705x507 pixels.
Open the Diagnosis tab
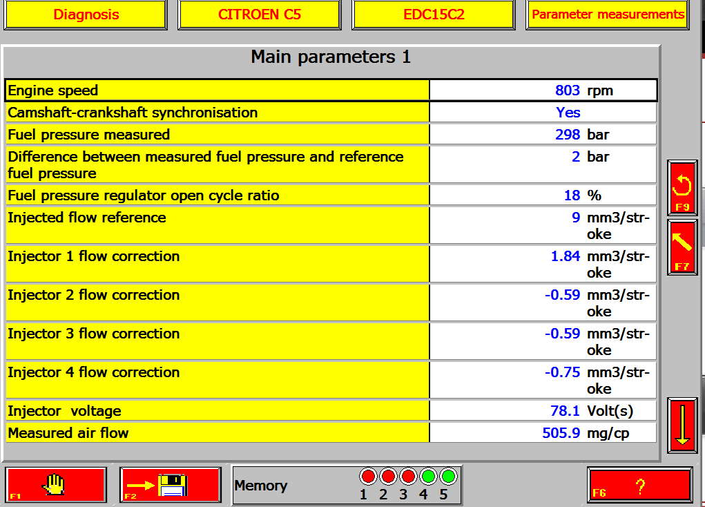point(86,15)
